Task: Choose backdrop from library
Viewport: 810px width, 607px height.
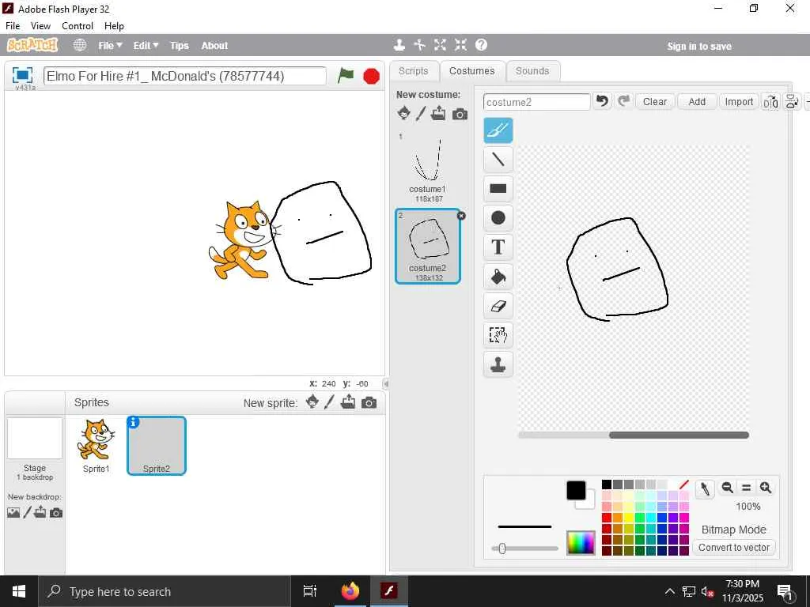Action: point(13,512)
